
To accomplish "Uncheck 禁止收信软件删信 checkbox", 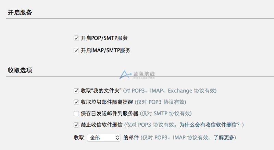I will pos(76,125).
